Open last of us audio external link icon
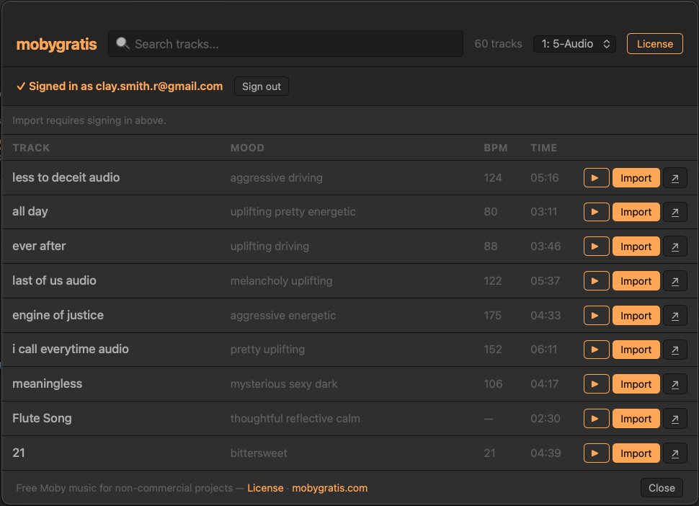Image resolution: width=699 pixels, height=506 pixels. pyautogui.click(x=675, y=281)
